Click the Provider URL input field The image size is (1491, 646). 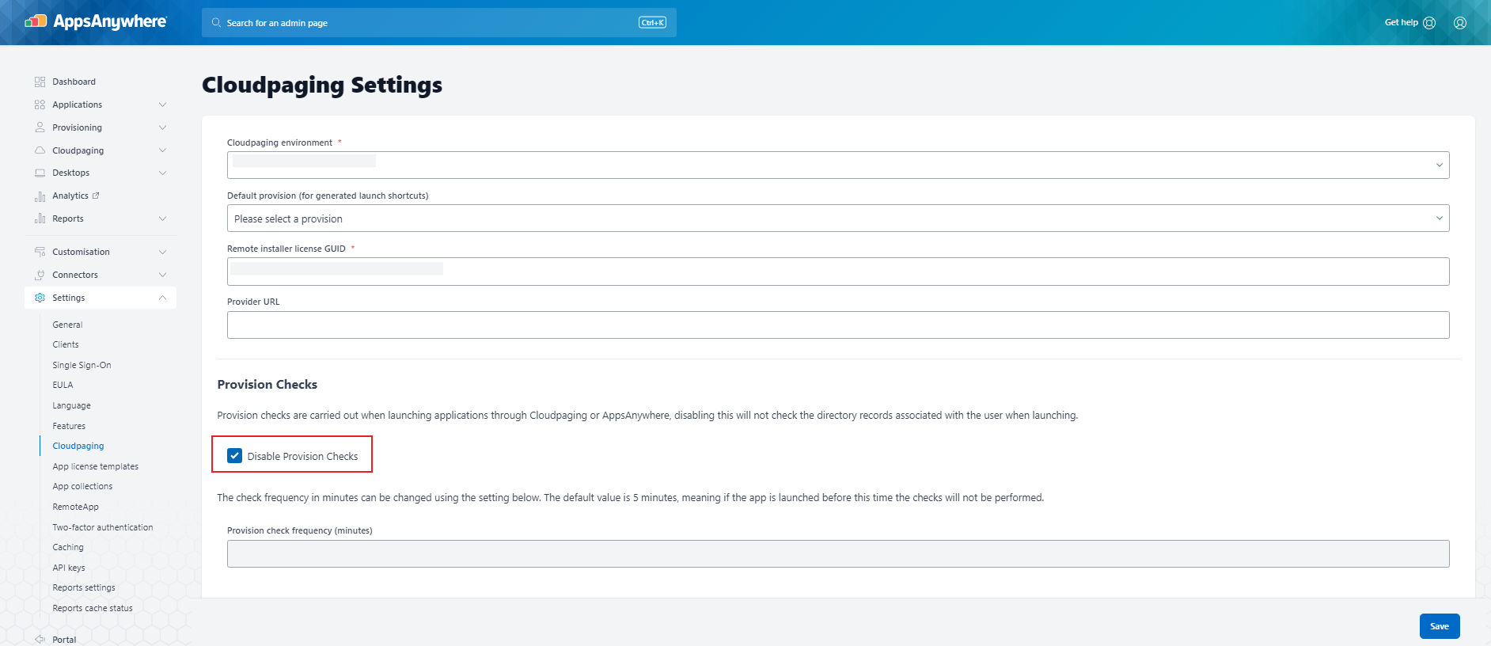(837, 325)
